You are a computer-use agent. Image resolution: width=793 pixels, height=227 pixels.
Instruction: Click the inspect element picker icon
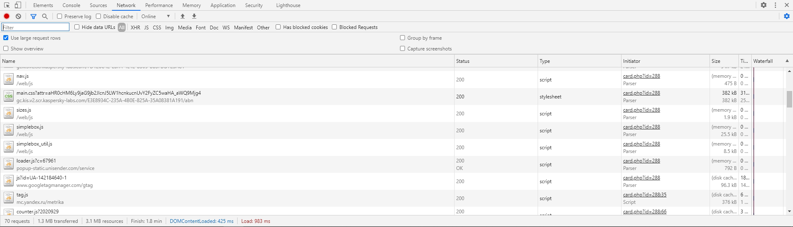[x=7, y=5]
